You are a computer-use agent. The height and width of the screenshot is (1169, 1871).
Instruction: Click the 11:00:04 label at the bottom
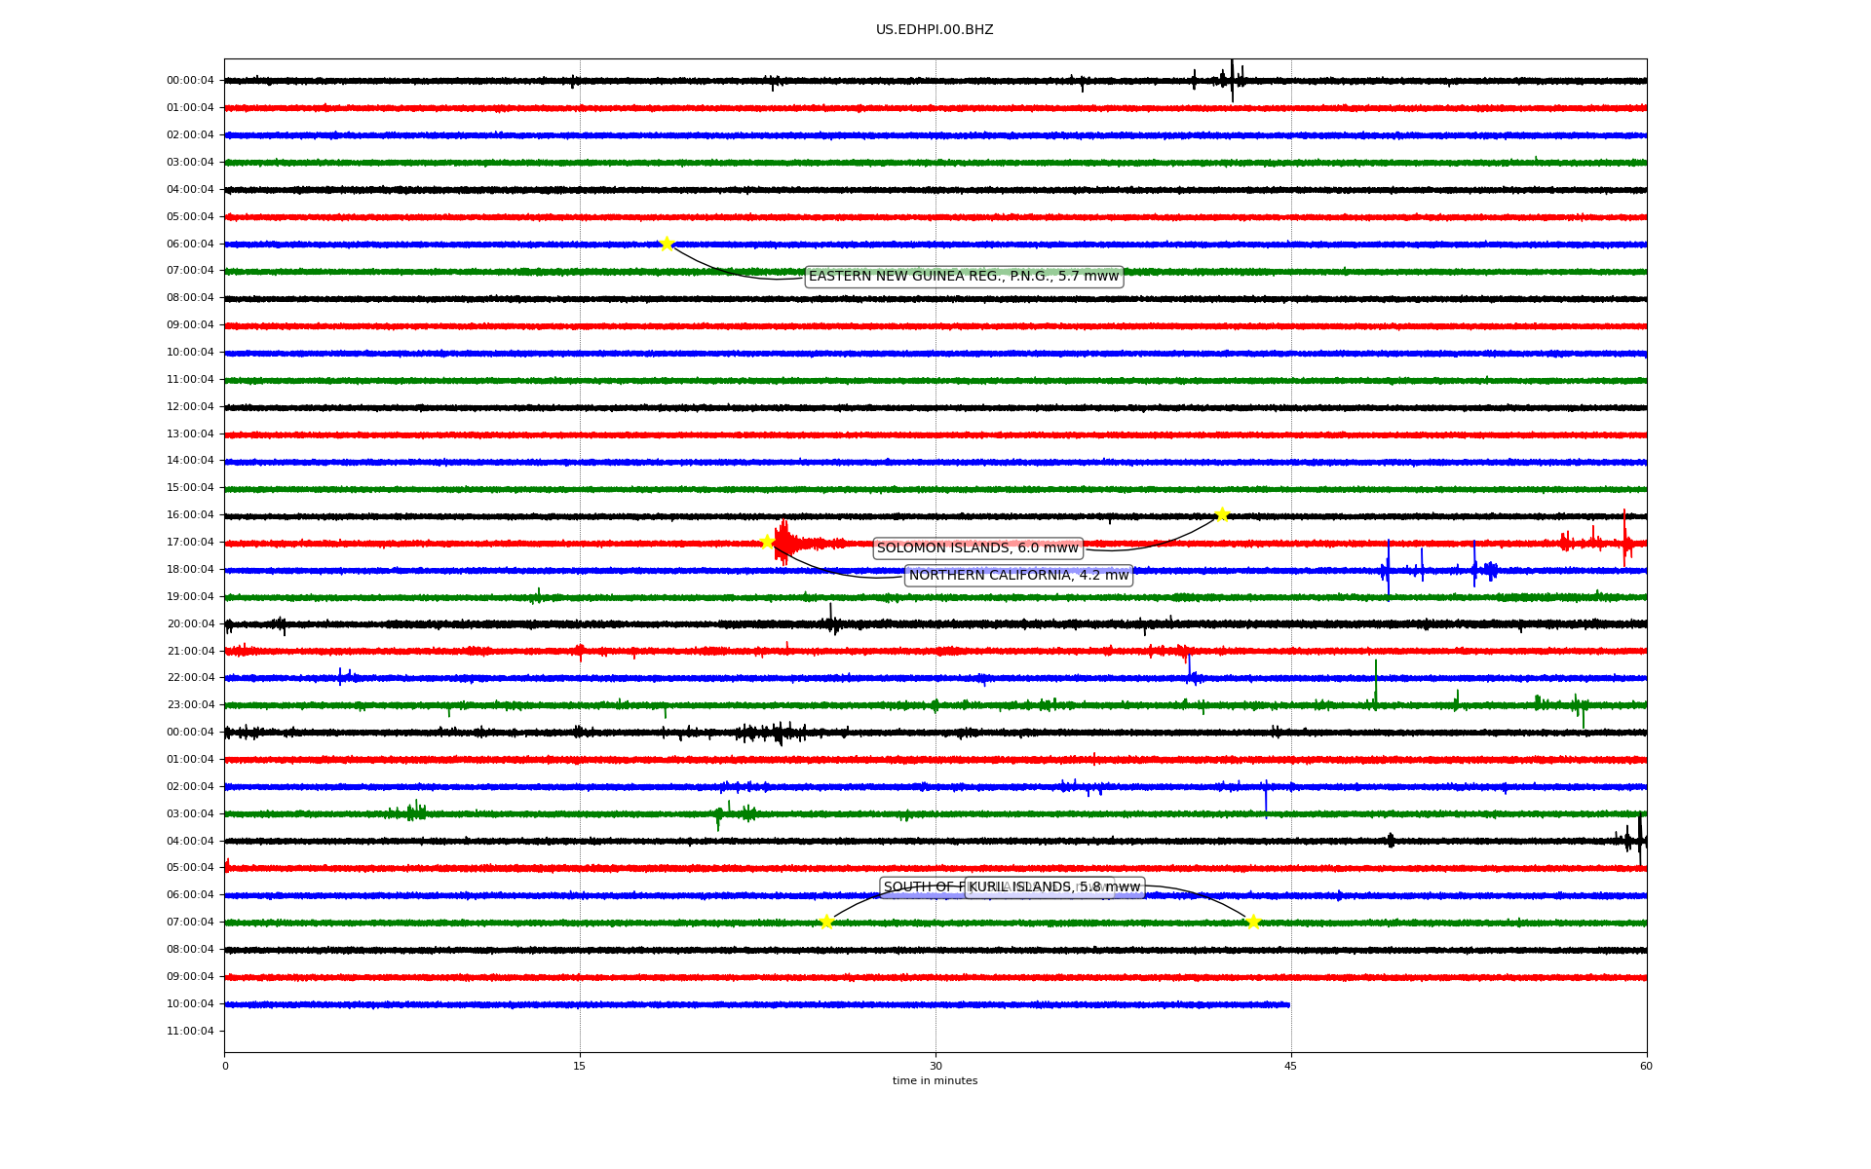tap(190, 1031)
